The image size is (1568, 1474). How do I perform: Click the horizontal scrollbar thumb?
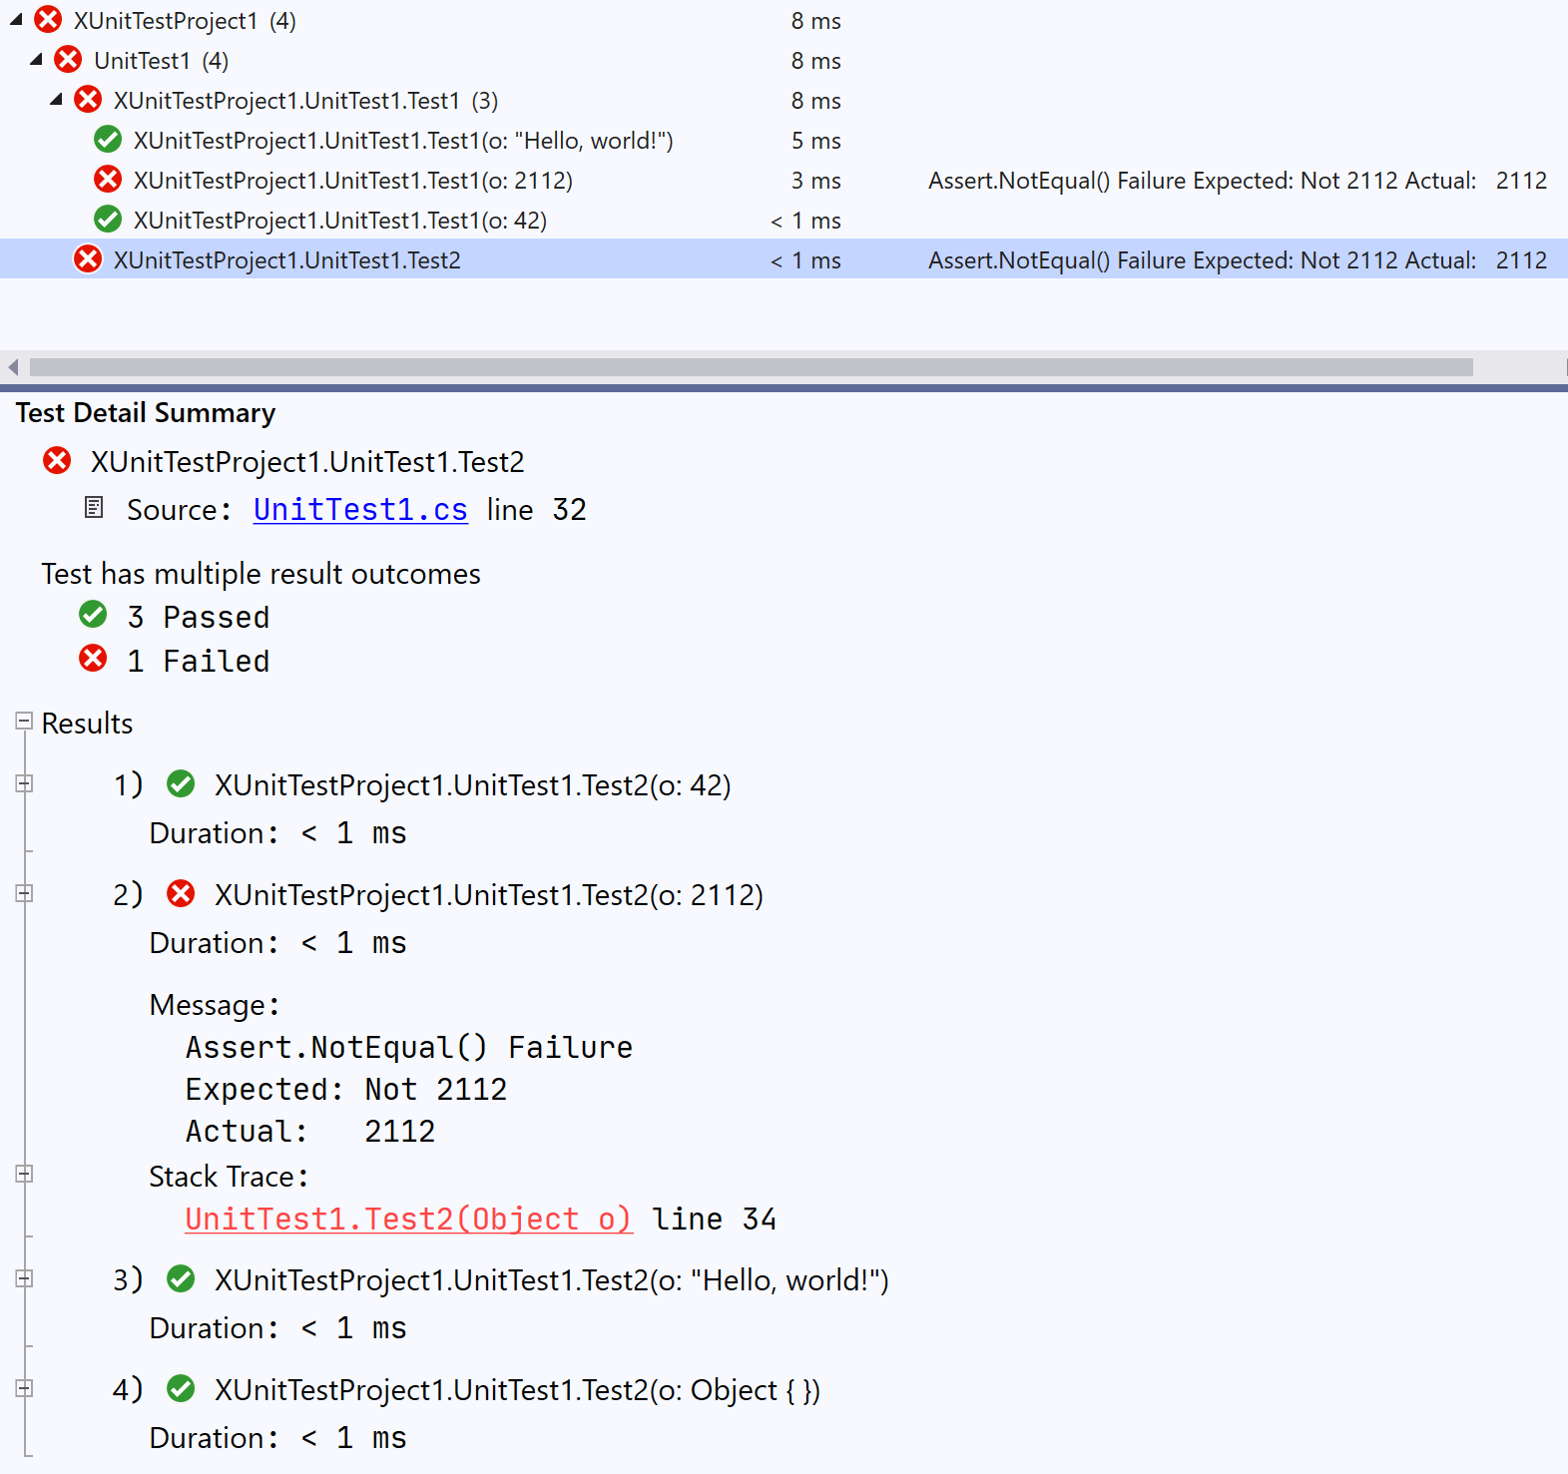coord(752,367)
